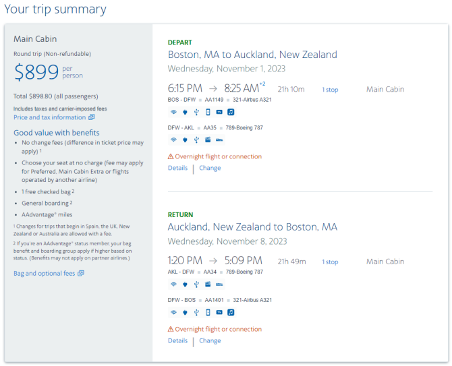
Task: Click the power outlet icon for AA1149
Action: [x=185, y=112]
